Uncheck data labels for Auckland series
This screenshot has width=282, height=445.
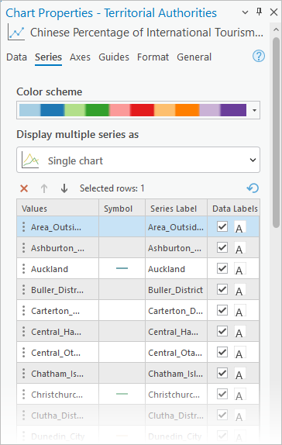tap(222, 268)
